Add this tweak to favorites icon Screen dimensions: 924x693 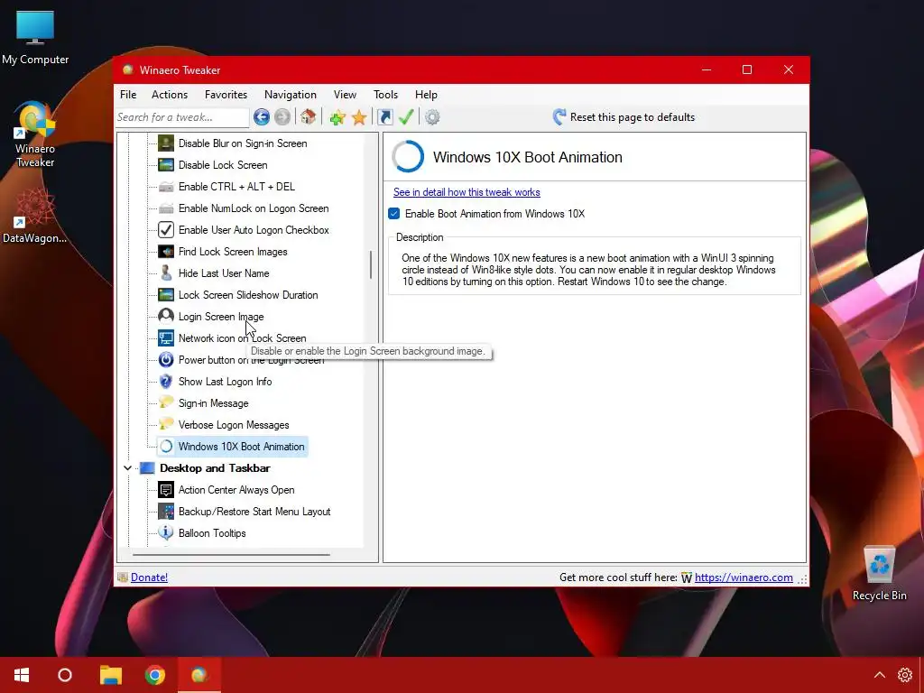coord(337,117)
